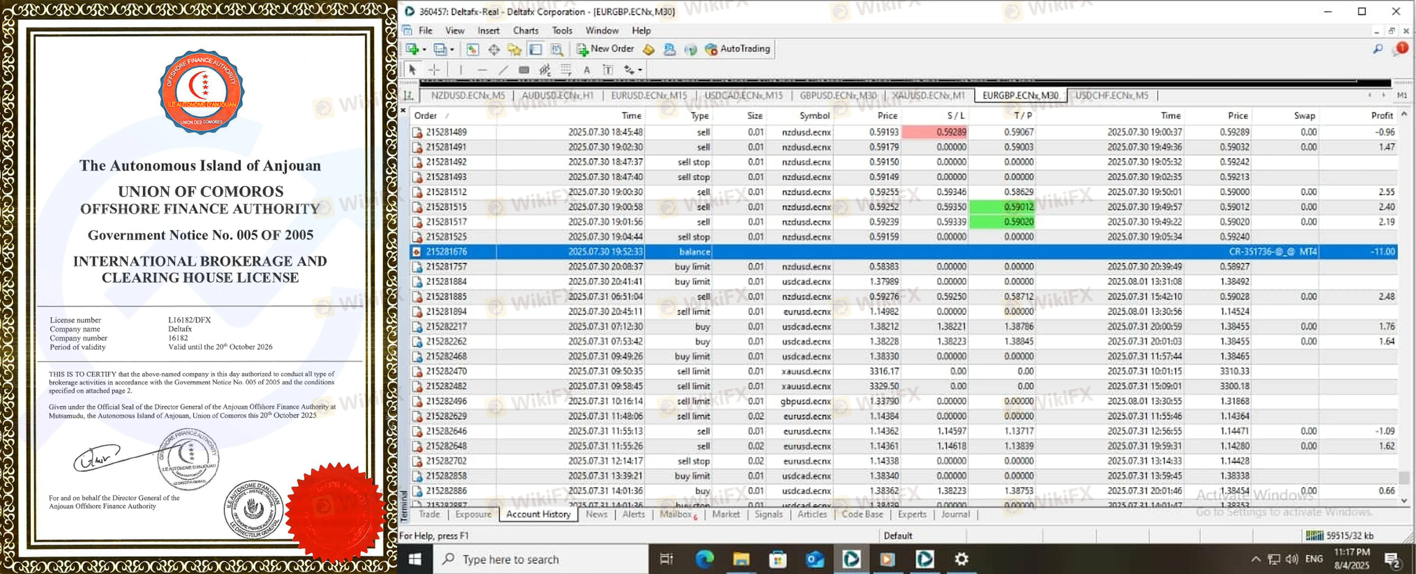
Task: Click the account history vertical scrollbar
Action: (x=1404, y=308)
